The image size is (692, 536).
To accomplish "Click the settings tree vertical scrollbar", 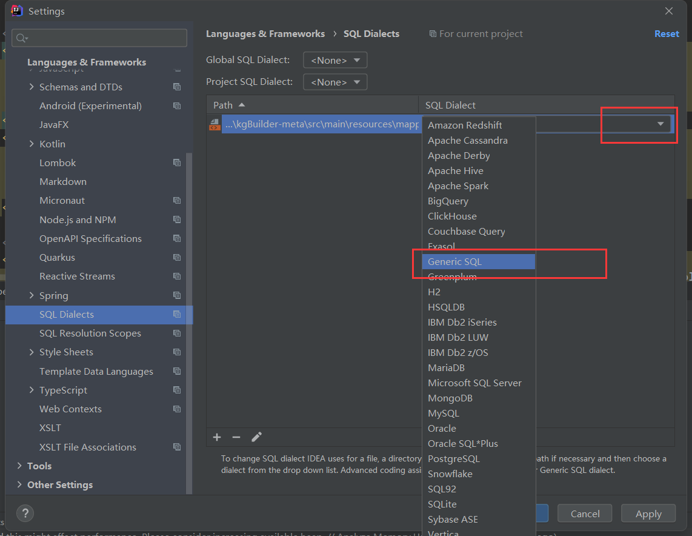I will pyautogui.click(x=189, y=323).
